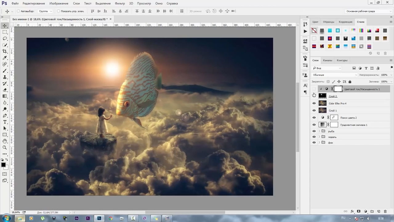Switch to the Каналы tab
Screen dimensions: 394x222
[x=328, y=60]
